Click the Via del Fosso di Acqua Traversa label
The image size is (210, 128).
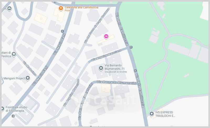(97, 26)
